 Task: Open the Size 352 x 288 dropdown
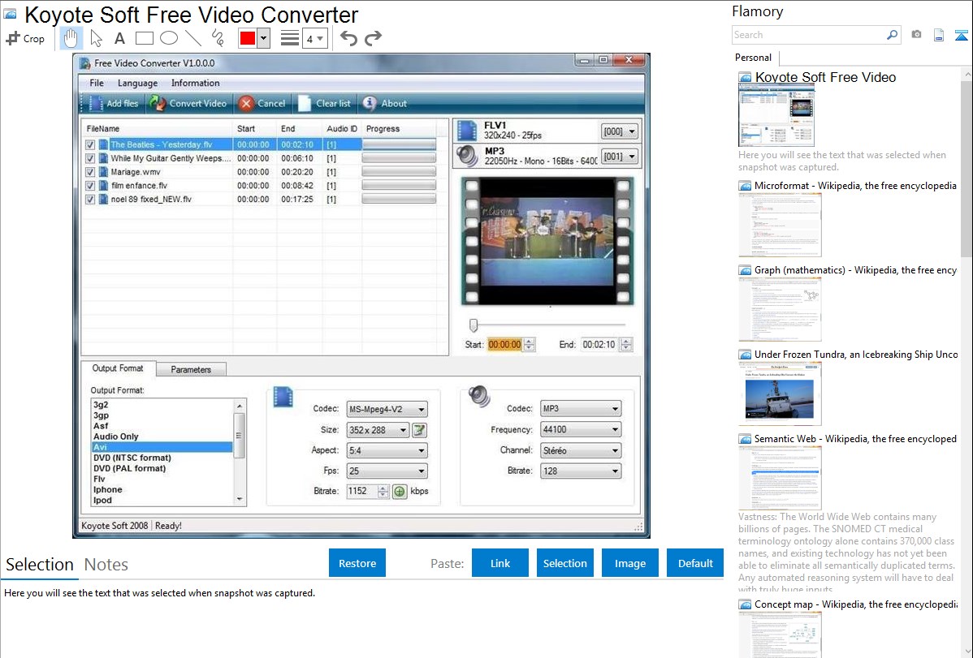378,430
